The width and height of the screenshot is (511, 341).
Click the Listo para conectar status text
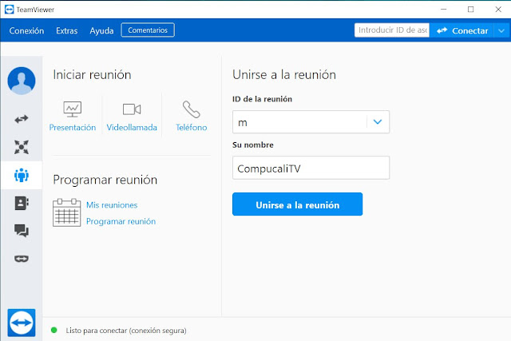pyautogui.click(x=126, y=331)
